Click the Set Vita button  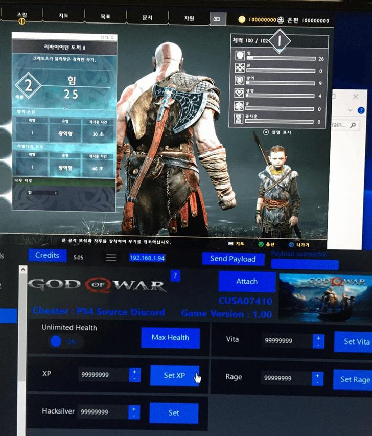353,342
